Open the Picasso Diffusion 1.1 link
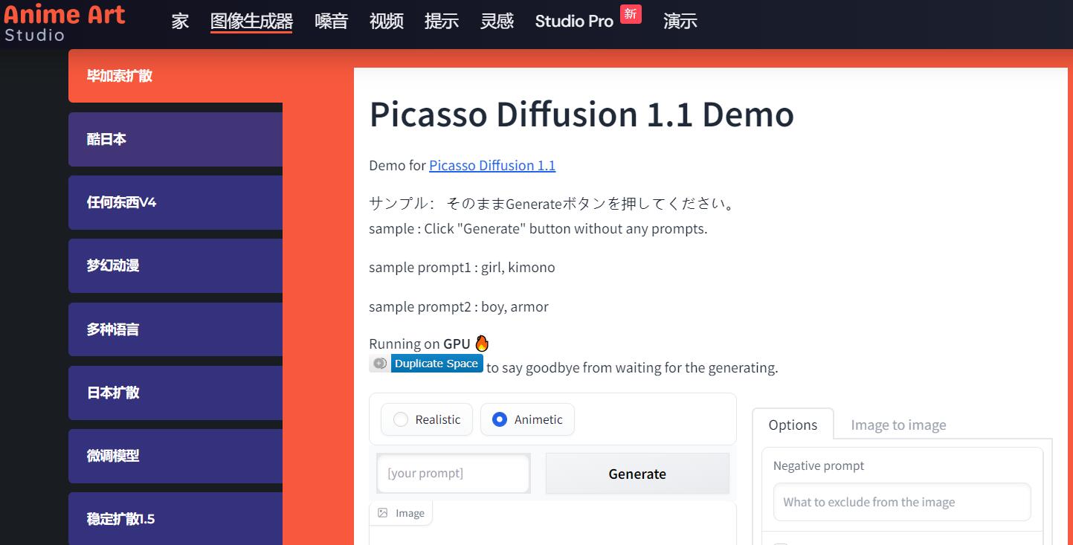The image size is (1073, 545). point(492,165)
